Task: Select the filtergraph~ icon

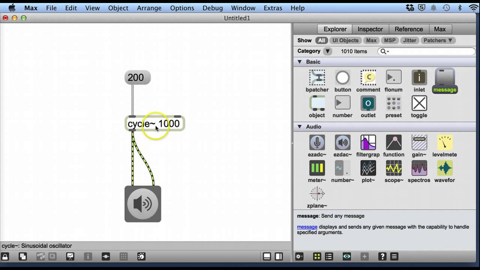Action: tap(368, 142)
